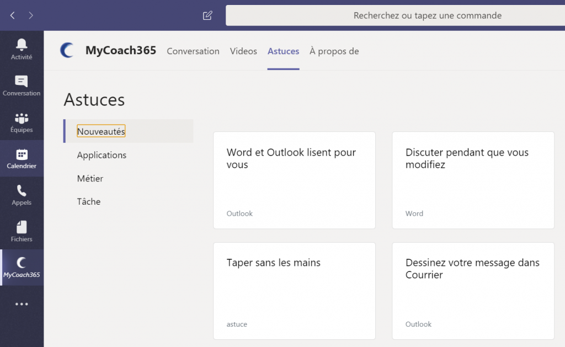
Task: Go forward with the right arrow
Action: pyautogui.click(x=31, y=15)
